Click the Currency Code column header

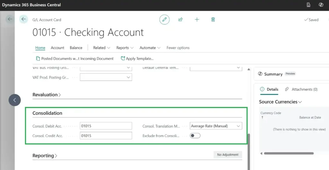coord(271,113)
